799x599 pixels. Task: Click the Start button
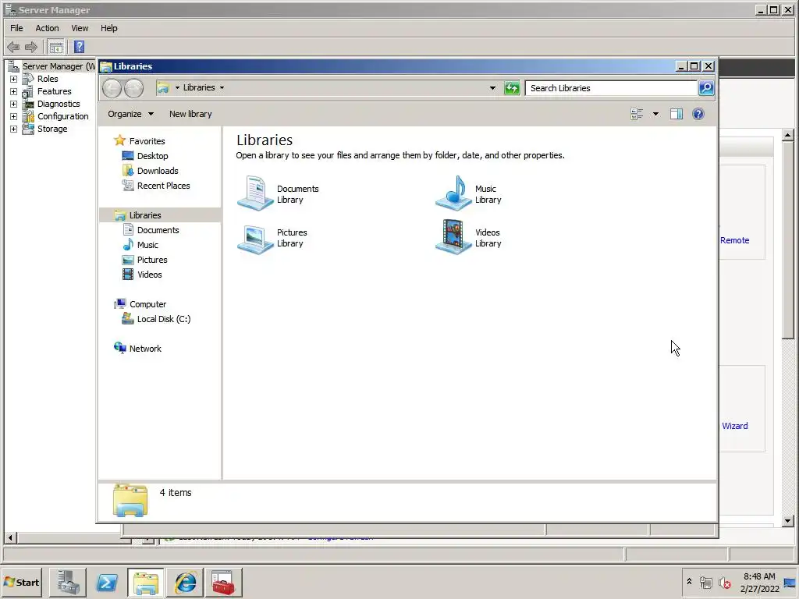[21, 582]
